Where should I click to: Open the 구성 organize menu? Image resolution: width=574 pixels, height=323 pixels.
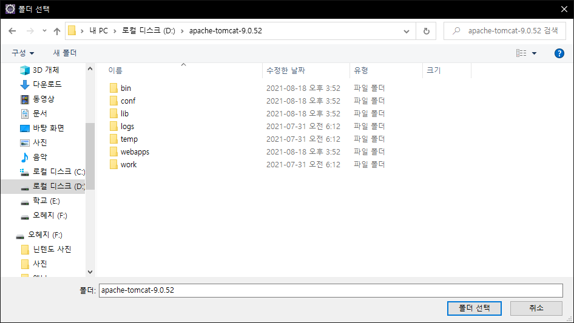coord(22,53)
